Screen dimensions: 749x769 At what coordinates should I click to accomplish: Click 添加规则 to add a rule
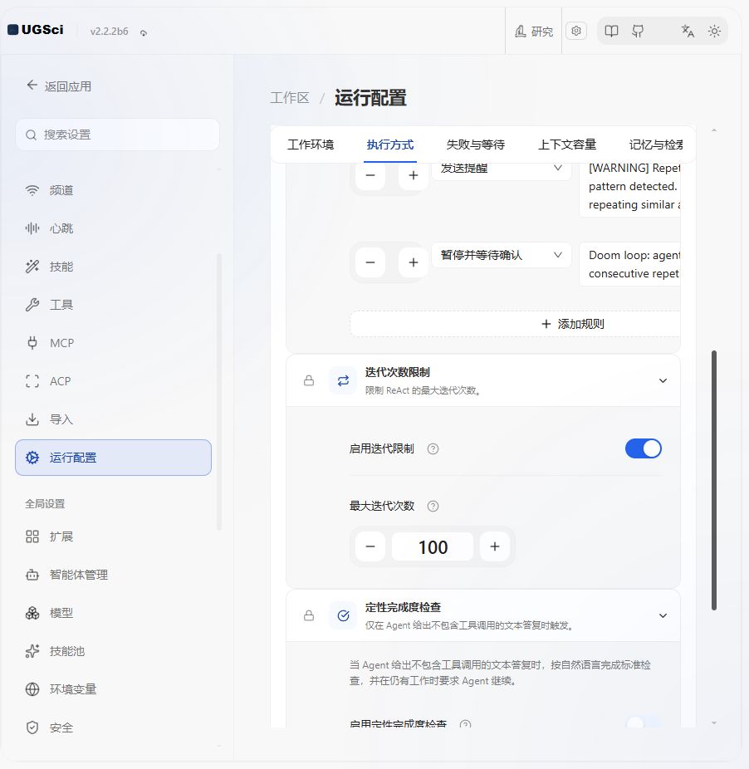click(515, 324)
